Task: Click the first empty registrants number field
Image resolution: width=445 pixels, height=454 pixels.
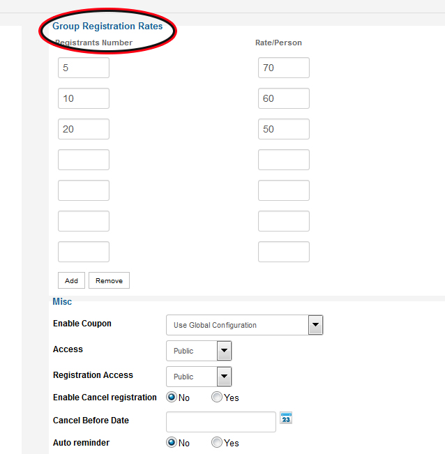Action: pos(84,160)
